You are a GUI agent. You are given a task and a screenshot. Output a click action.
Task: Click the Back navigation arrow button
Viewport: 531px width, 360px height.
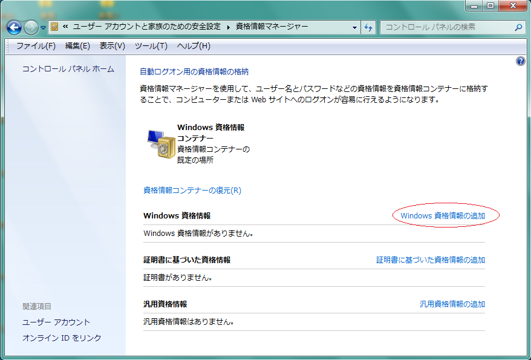(15, 27)
